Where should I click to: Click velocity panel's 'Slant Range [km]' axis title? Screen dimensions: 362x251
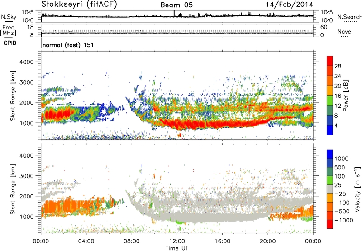[x=13, y=189]
